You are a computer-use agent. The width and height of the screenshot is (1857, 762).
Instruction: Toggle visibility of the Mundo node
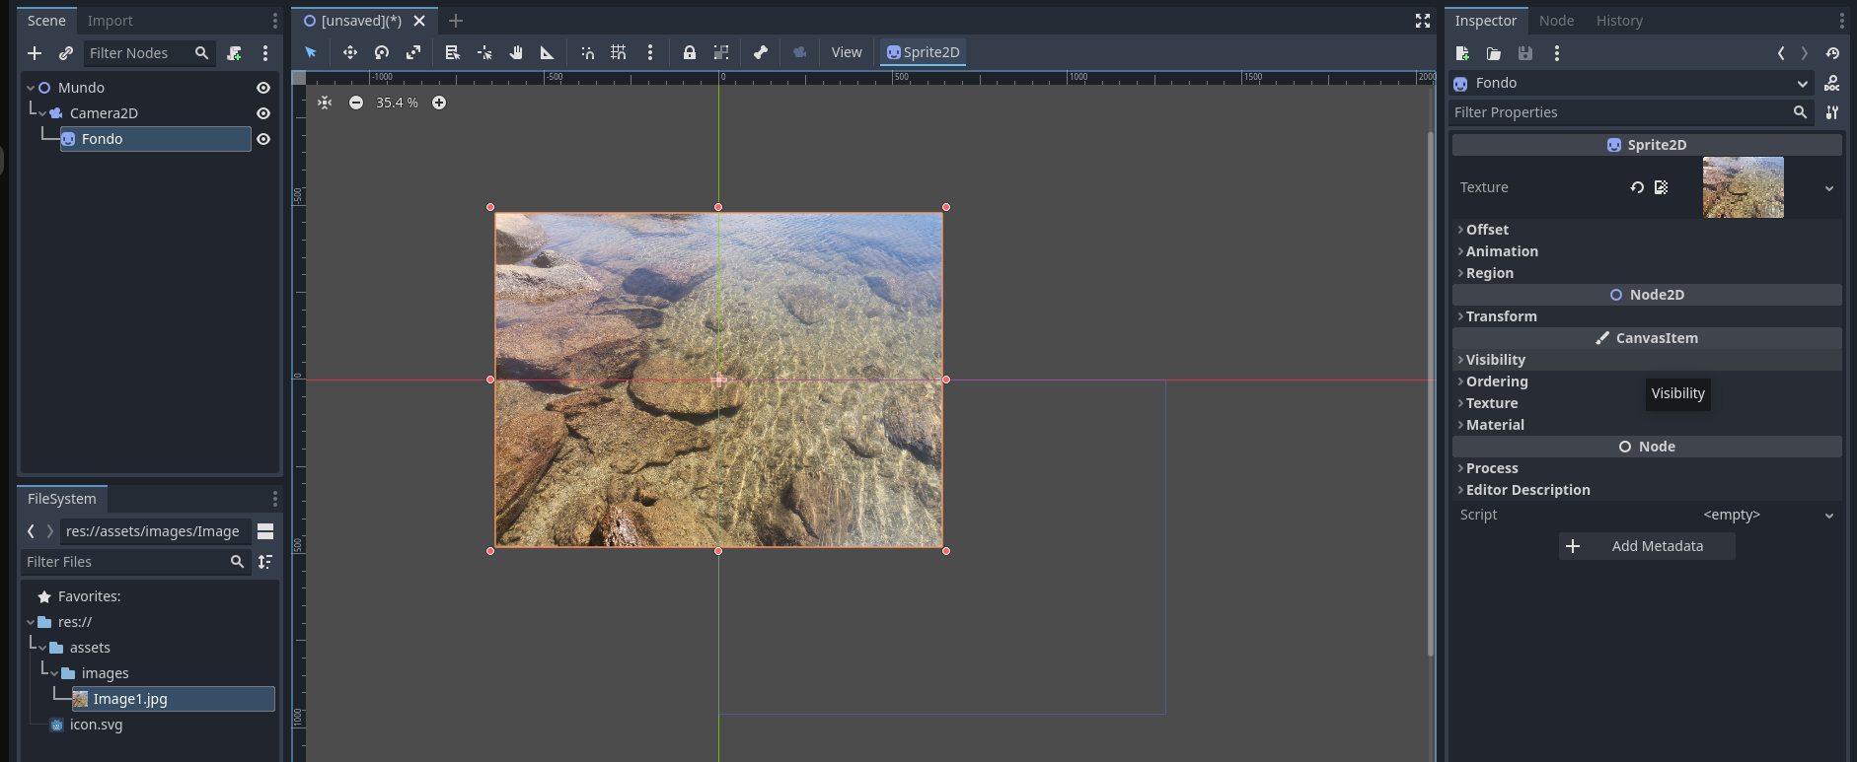coord(263,88)
